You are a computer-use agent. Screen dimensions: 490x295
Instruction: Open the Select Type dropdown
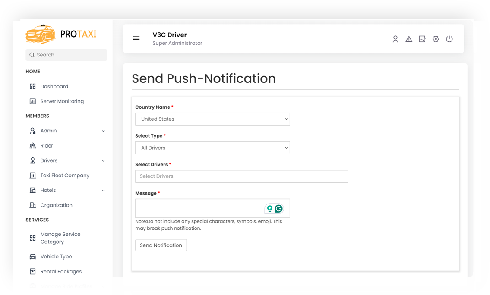click(212, 147)
